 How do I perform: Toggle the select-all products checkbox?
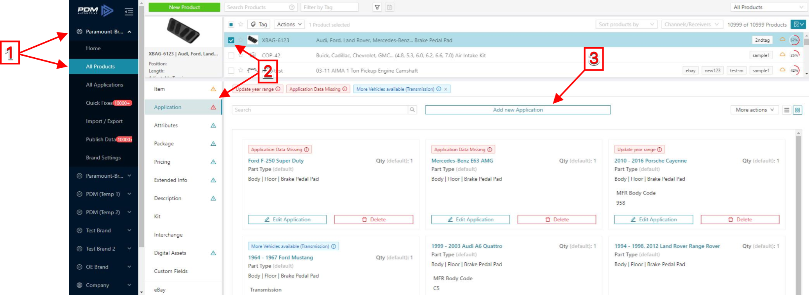point(231,24)
